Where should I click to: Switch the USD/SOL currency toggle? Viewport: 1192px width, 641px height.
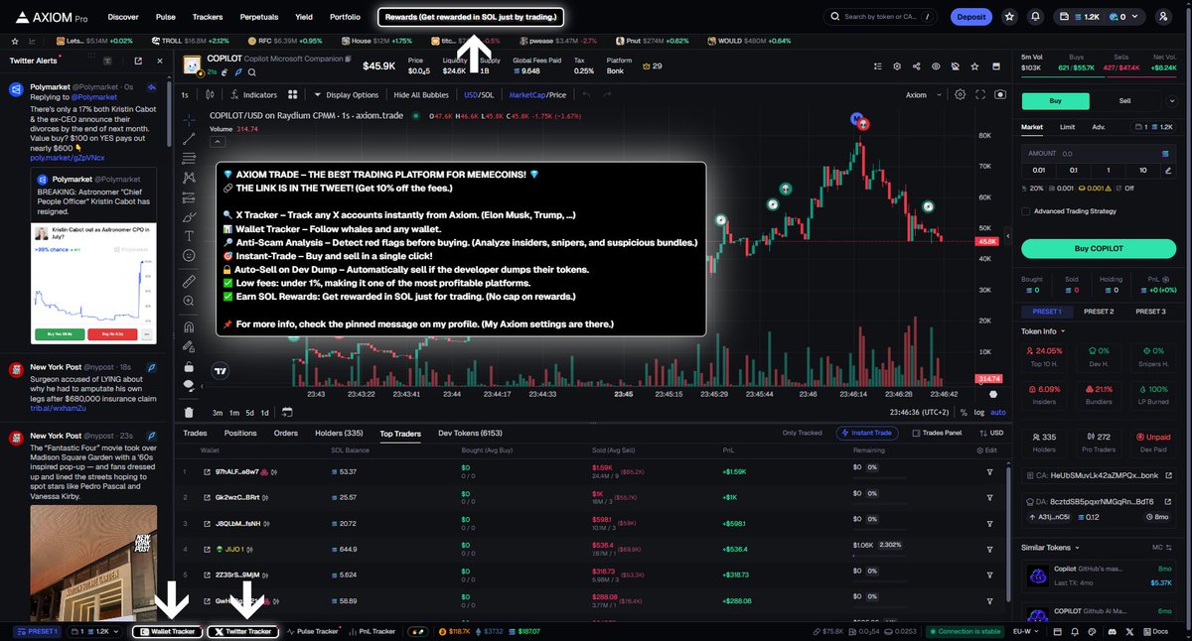[x=479, y=95]
